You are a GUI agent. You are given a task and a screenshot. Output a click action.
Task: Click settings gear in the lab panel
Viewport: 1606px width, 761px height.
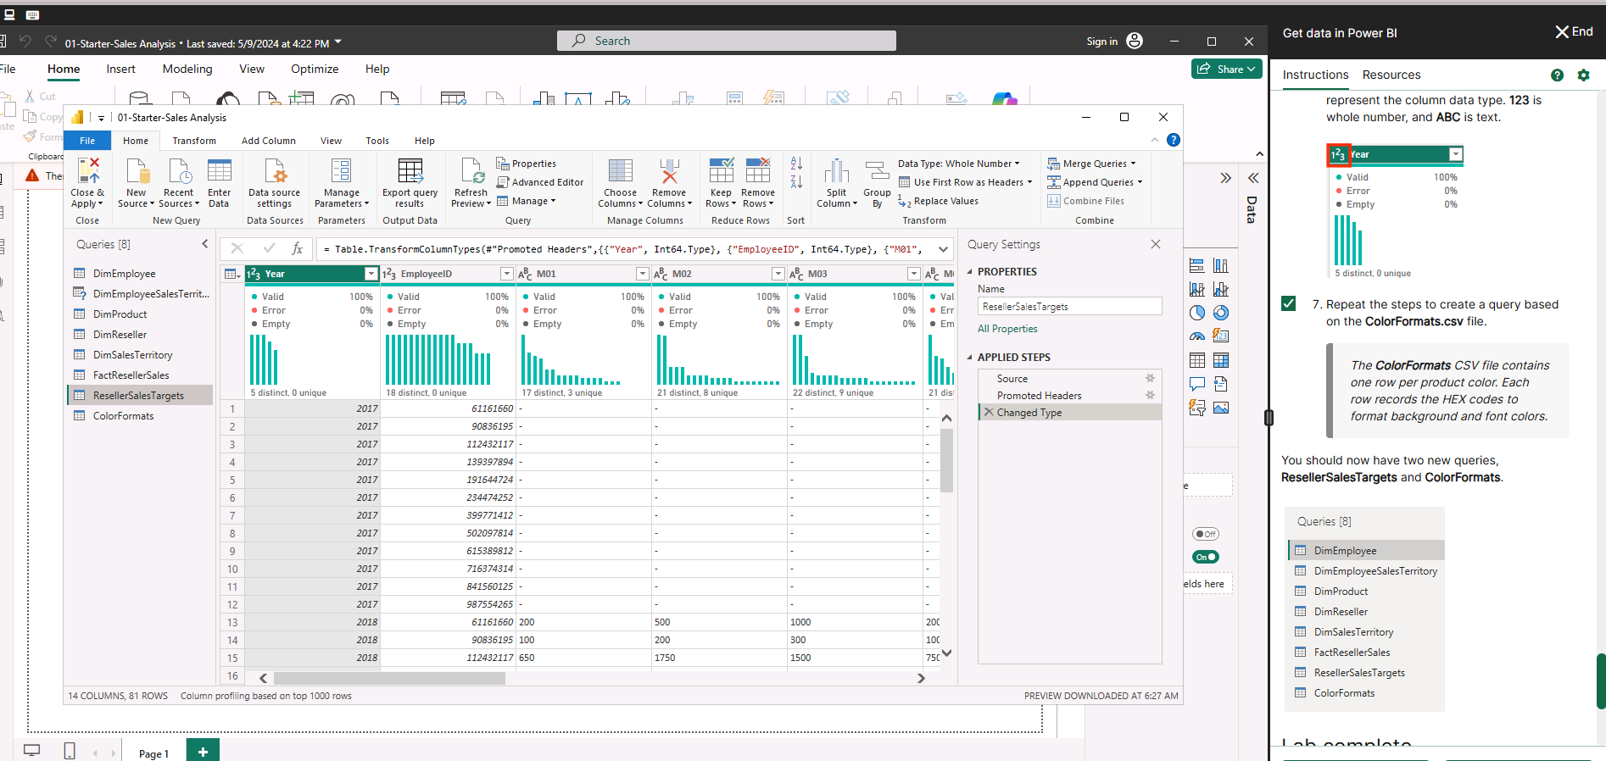coord(1583,75)
